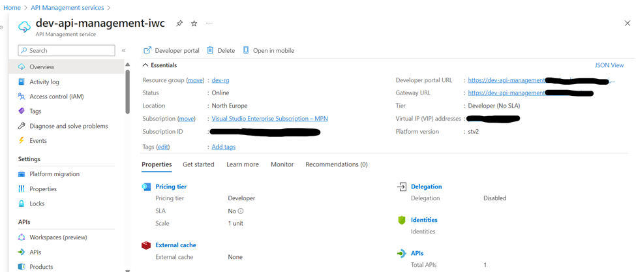Click the sidebar vertical scrollbar thumb
This screenshot has width=636, height=272.
(127, 91)
